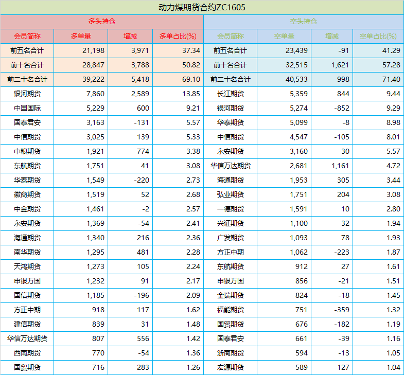This screenshot has height=375, width=404.
Task: Select the -359 change cell
Action: [x=332, y=310]
